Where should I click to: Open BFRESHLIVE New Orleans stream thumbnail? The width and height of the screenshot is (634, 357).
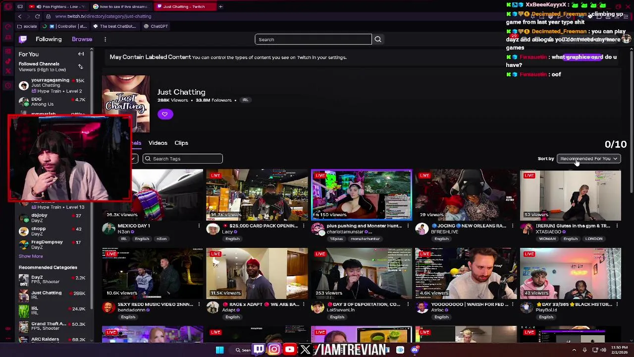[466, 195]
